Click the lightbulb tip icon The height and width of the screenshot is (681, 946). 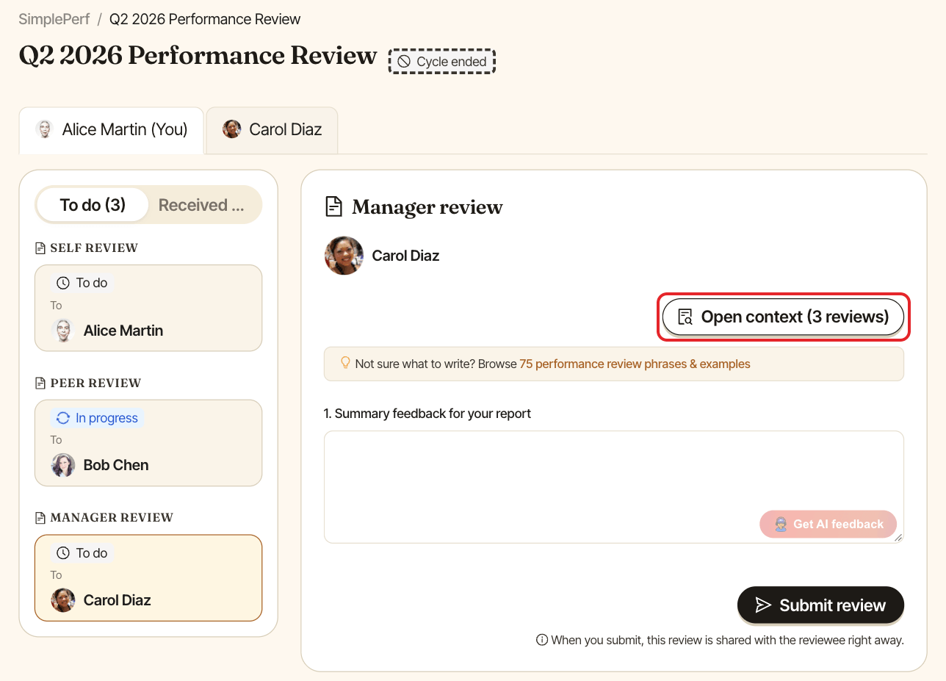coord(345,363)
